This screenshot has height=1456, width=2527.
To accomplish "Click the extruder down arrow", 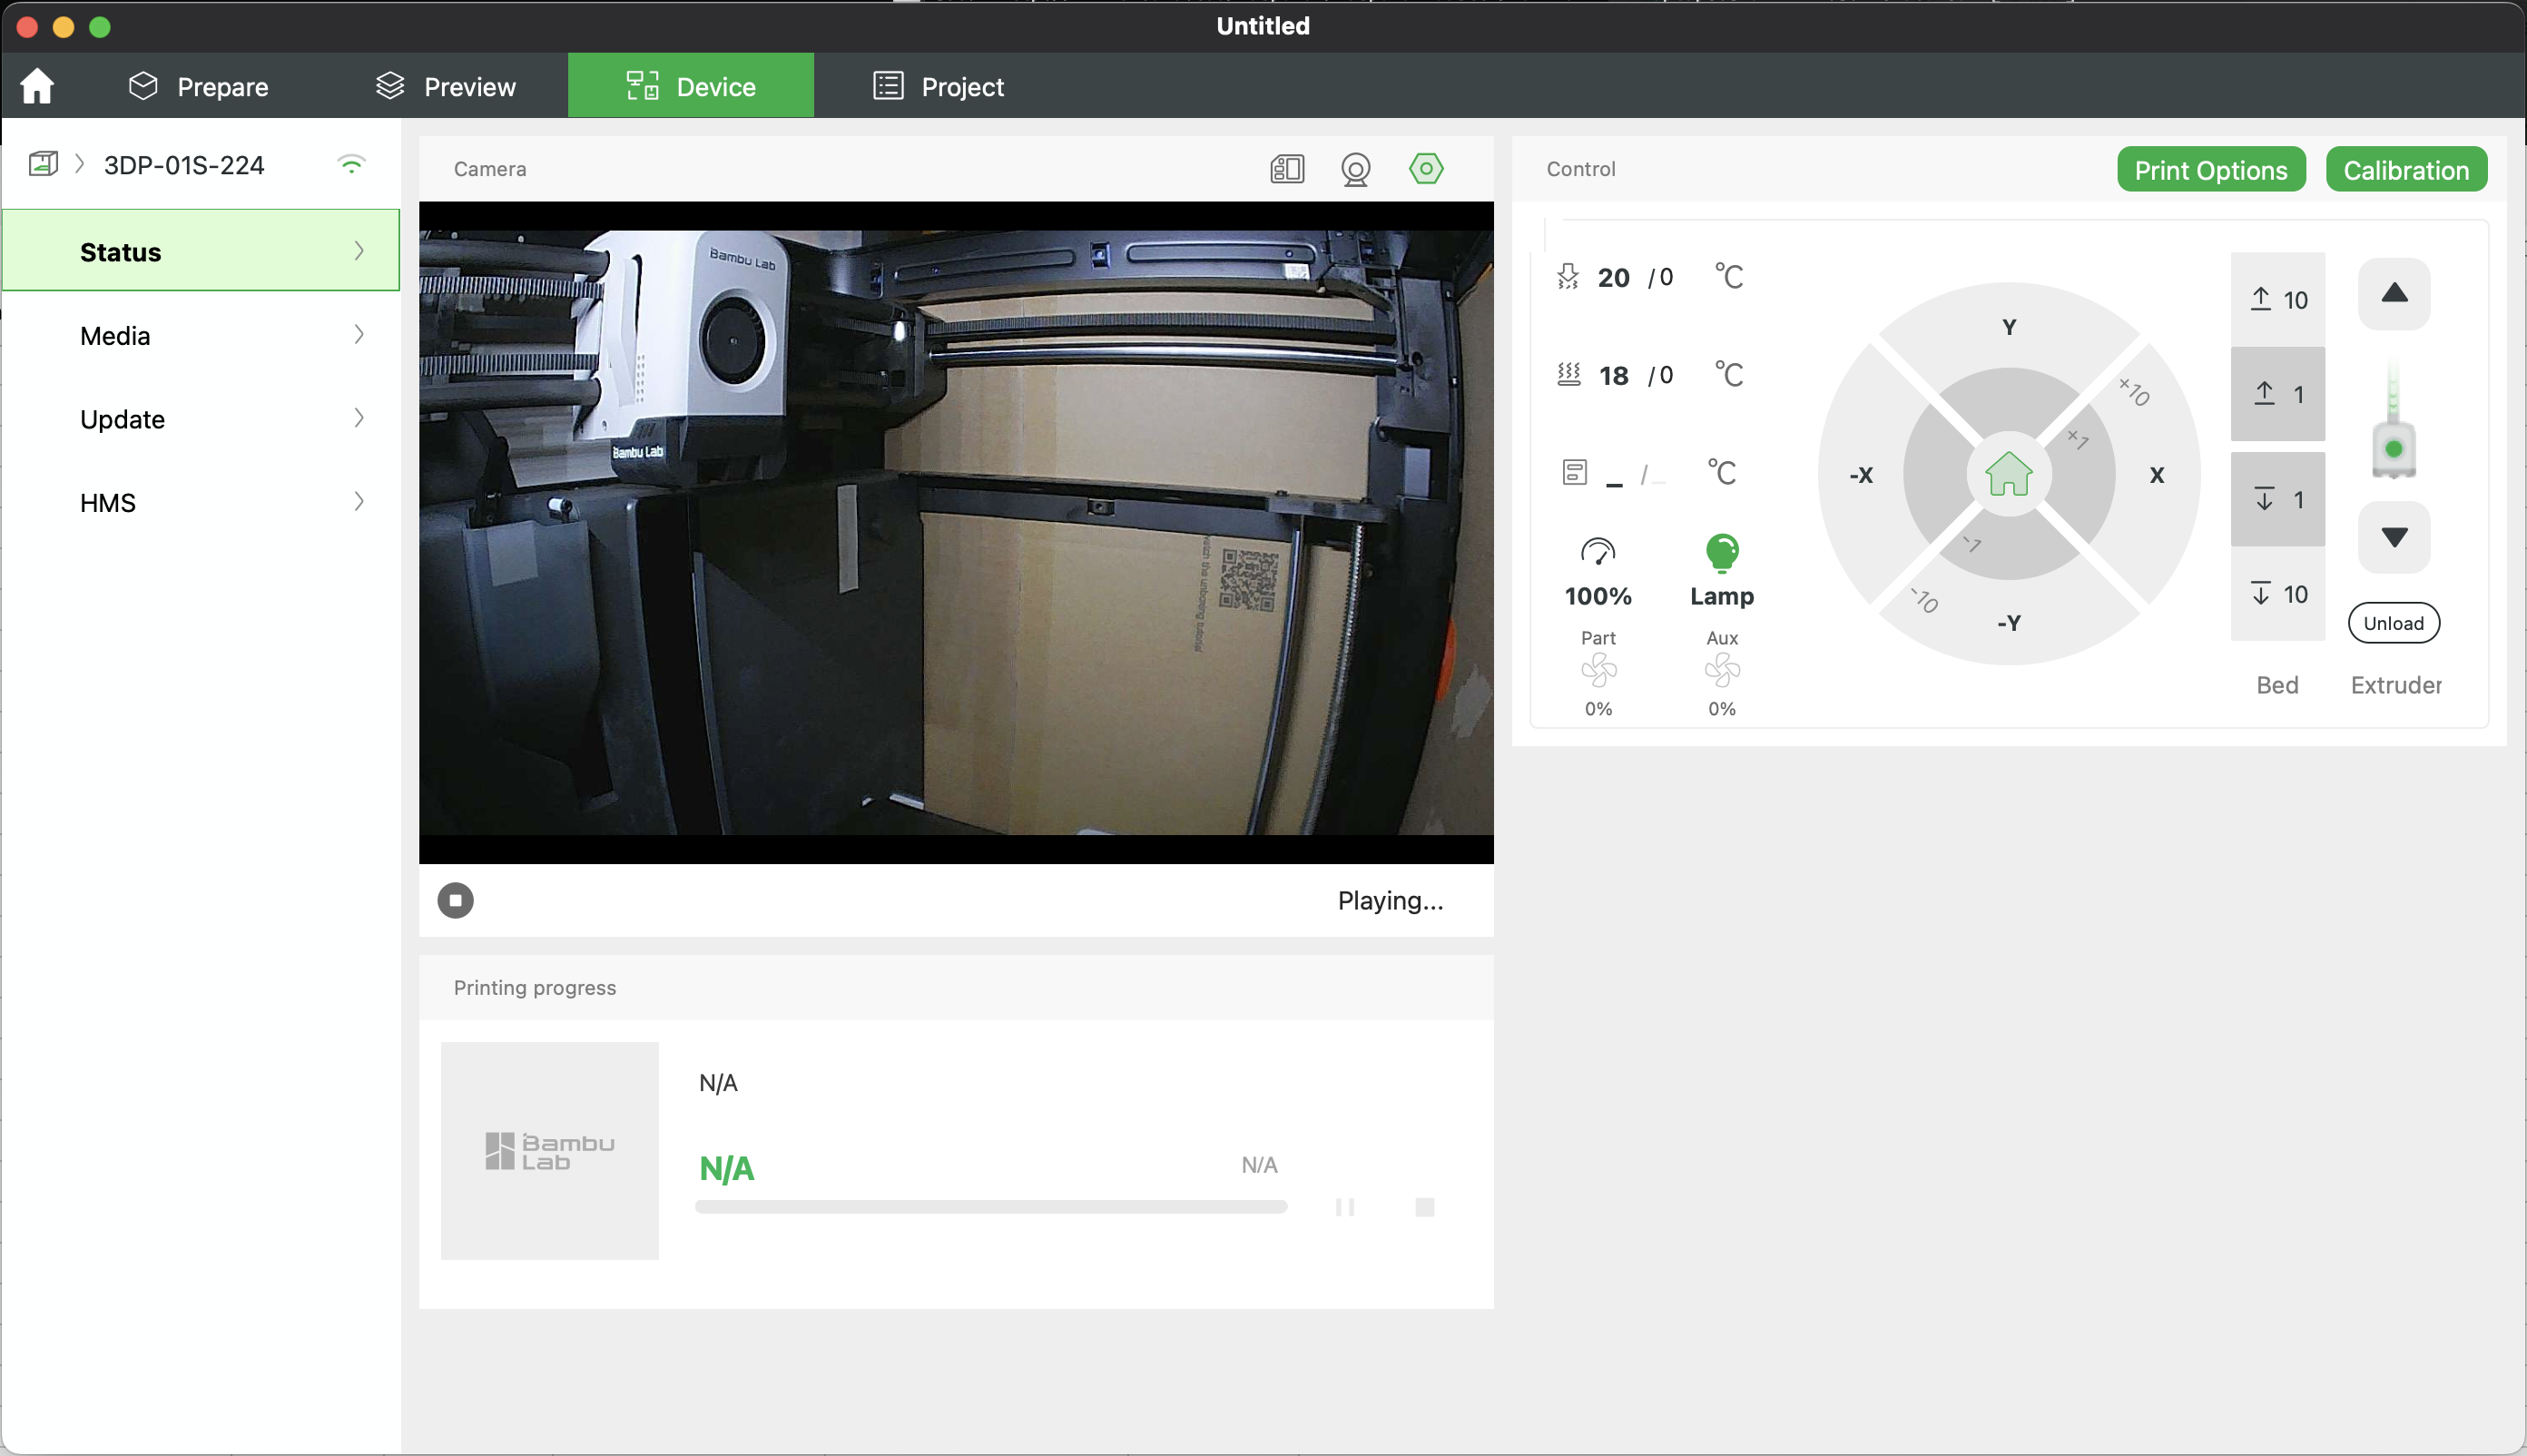I will pos(2393,538).
